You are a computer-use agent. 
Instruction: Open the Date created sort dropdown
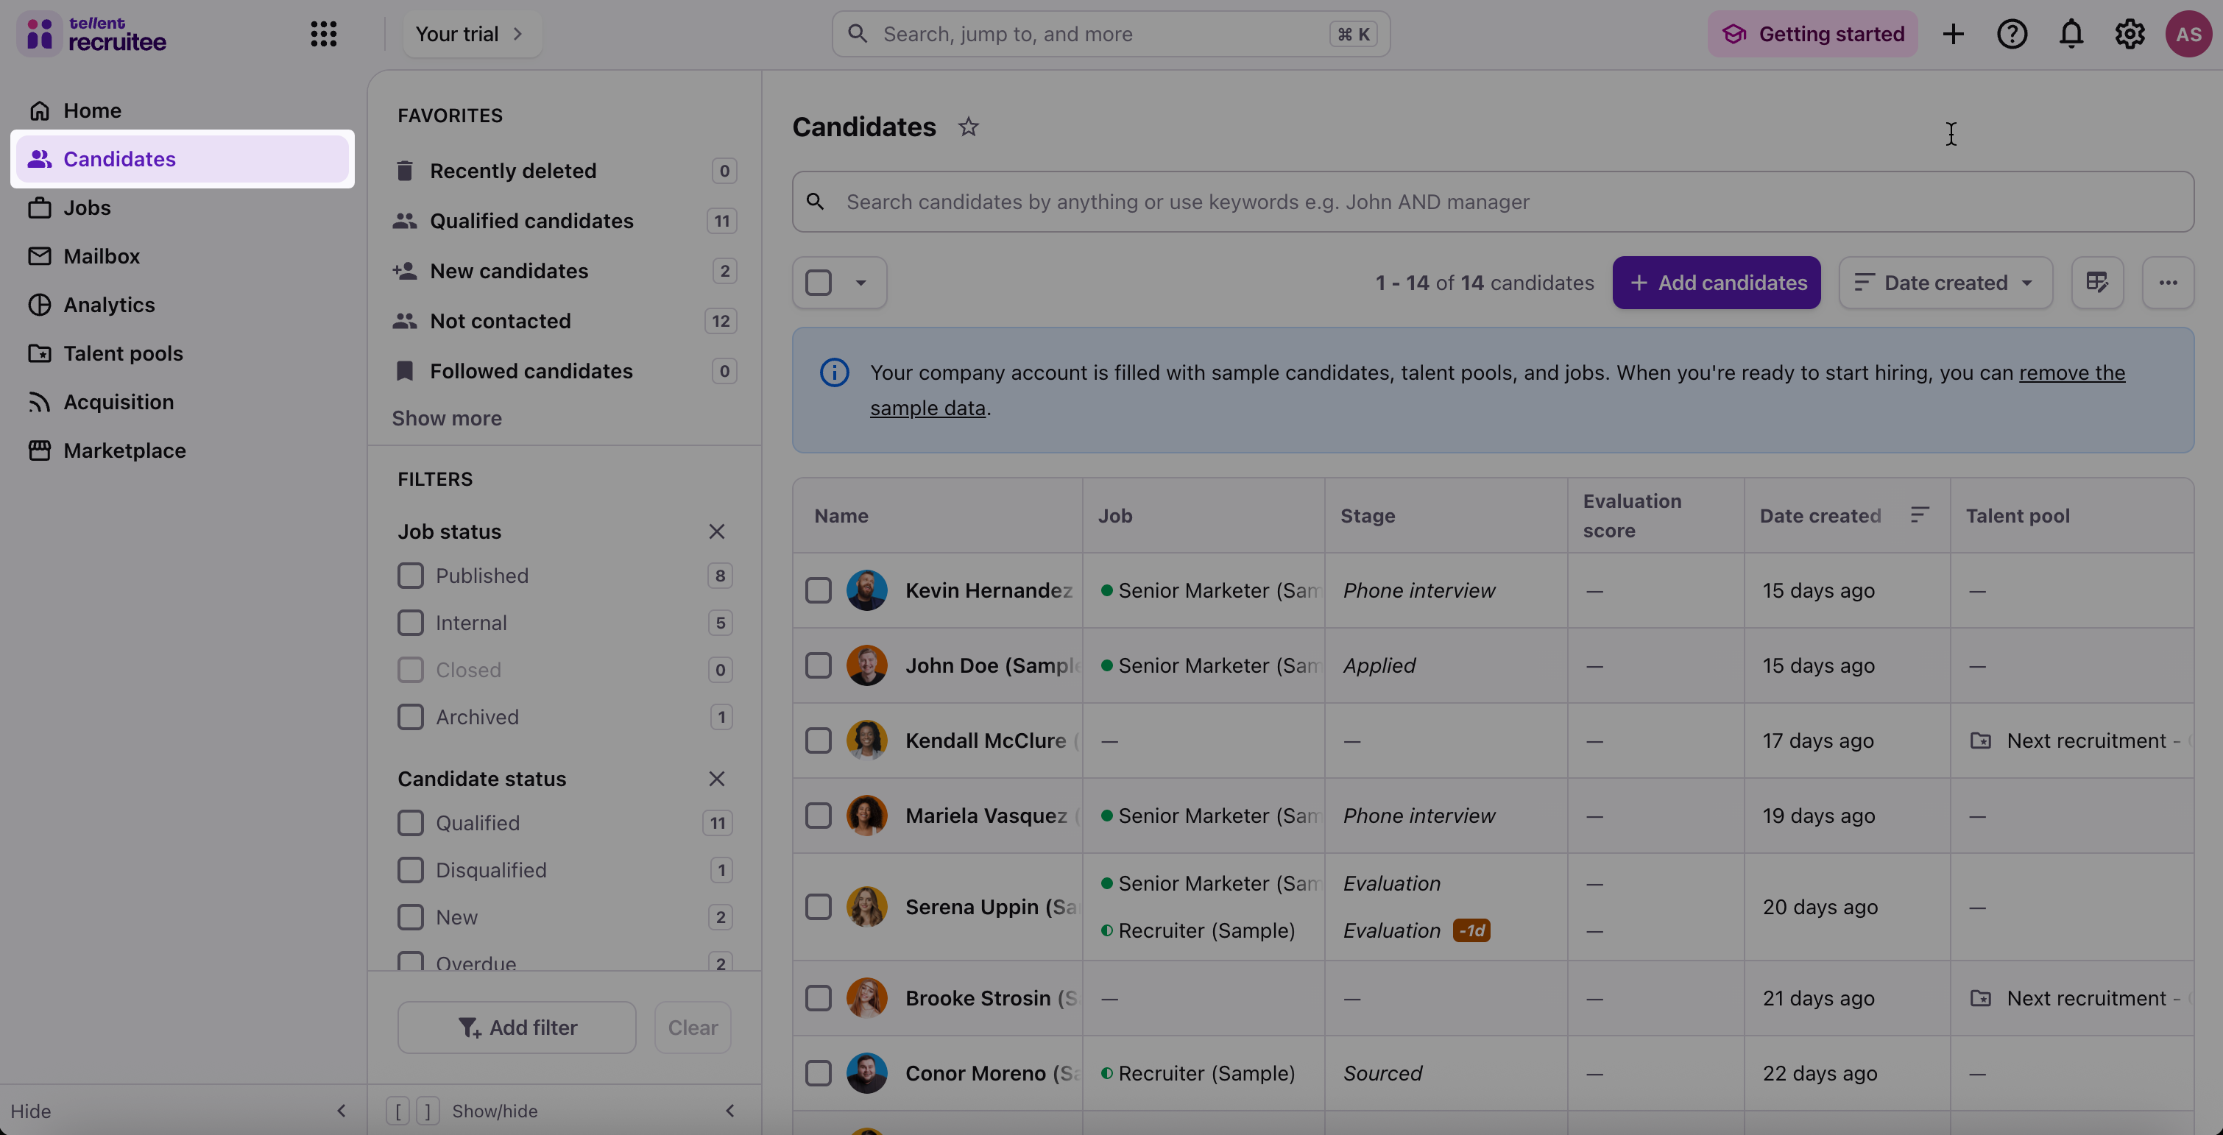click(1945, 282)
